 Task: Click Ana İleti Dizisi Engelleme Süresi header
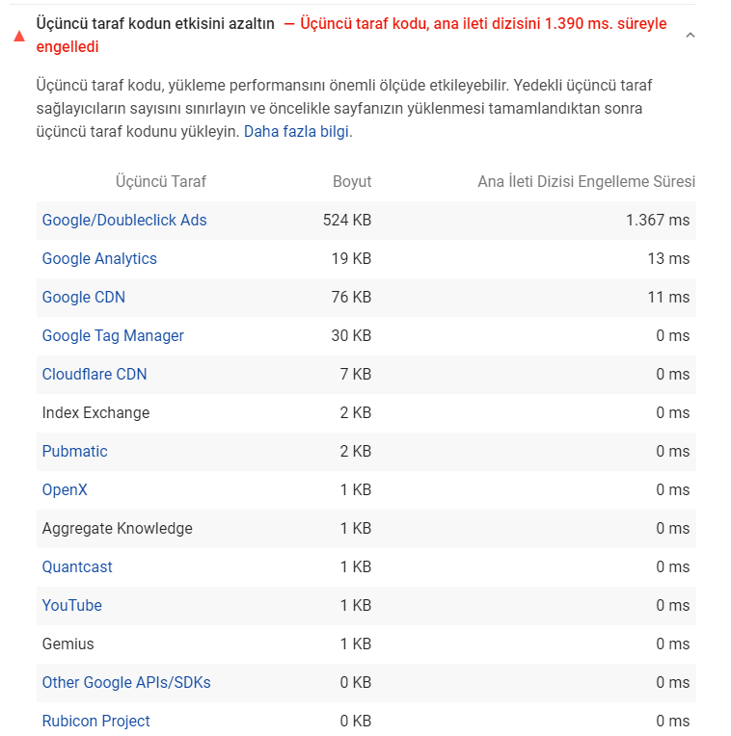(x=586, y=182)
